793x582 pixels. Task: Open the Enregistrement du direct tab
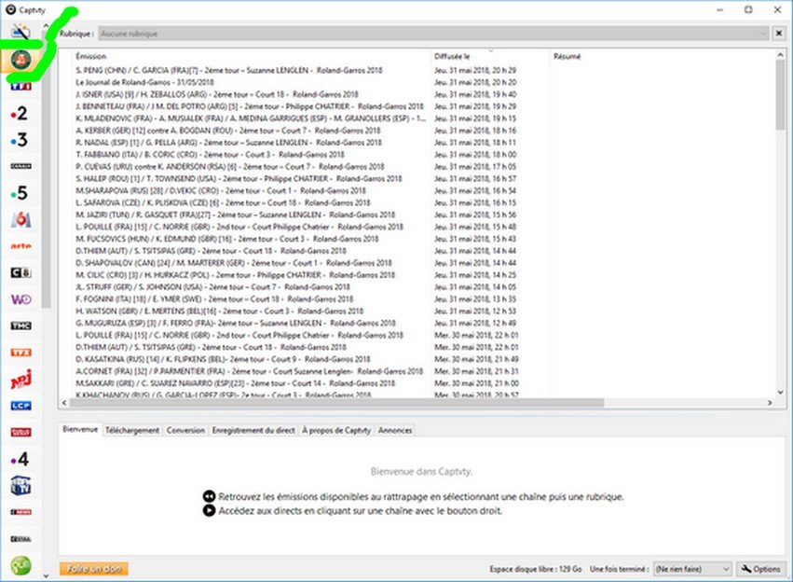[x=253, y=430]
